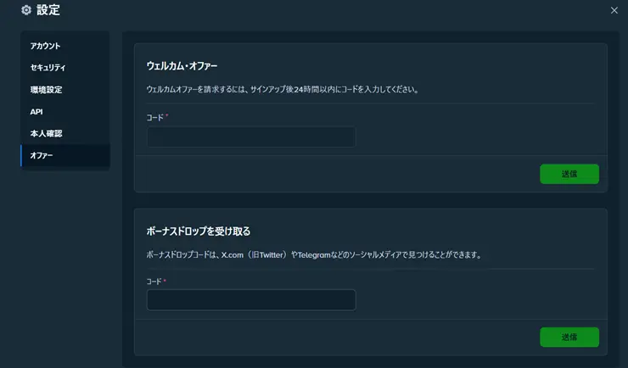The width and height of the screenshot is (628, 368).
Task: Focus the bonus drop code input field
Action: [x=250, y=300]
